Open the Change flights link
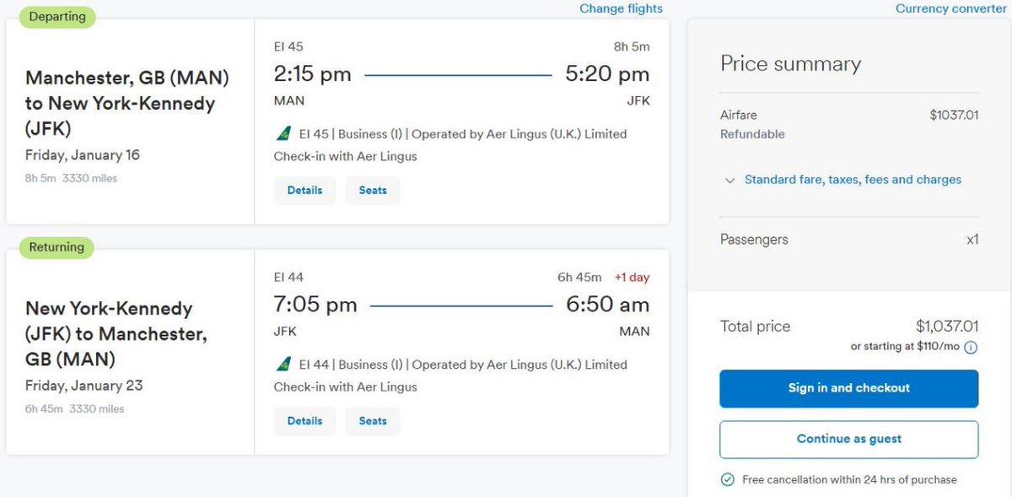Viewport: 1012px width, 497px height. [x=621, y=8]
